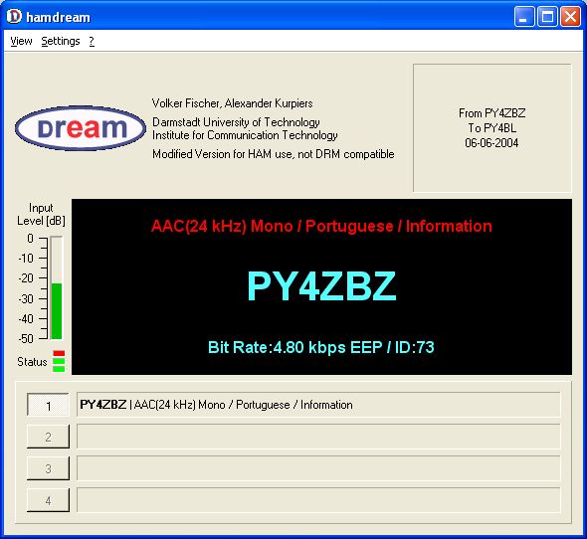Click the Dream logo image
The width and height of the screenshot is (587, 539).
tap(81, 128)
